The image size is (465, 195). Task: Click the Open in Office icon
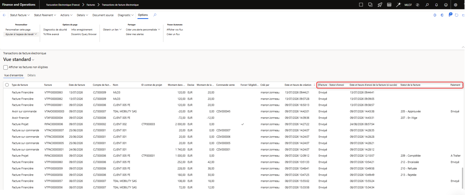[x=442, y=15]
